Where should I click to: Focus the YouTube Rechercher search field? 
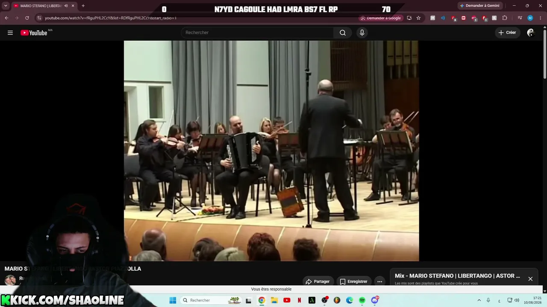click(258, 33)
